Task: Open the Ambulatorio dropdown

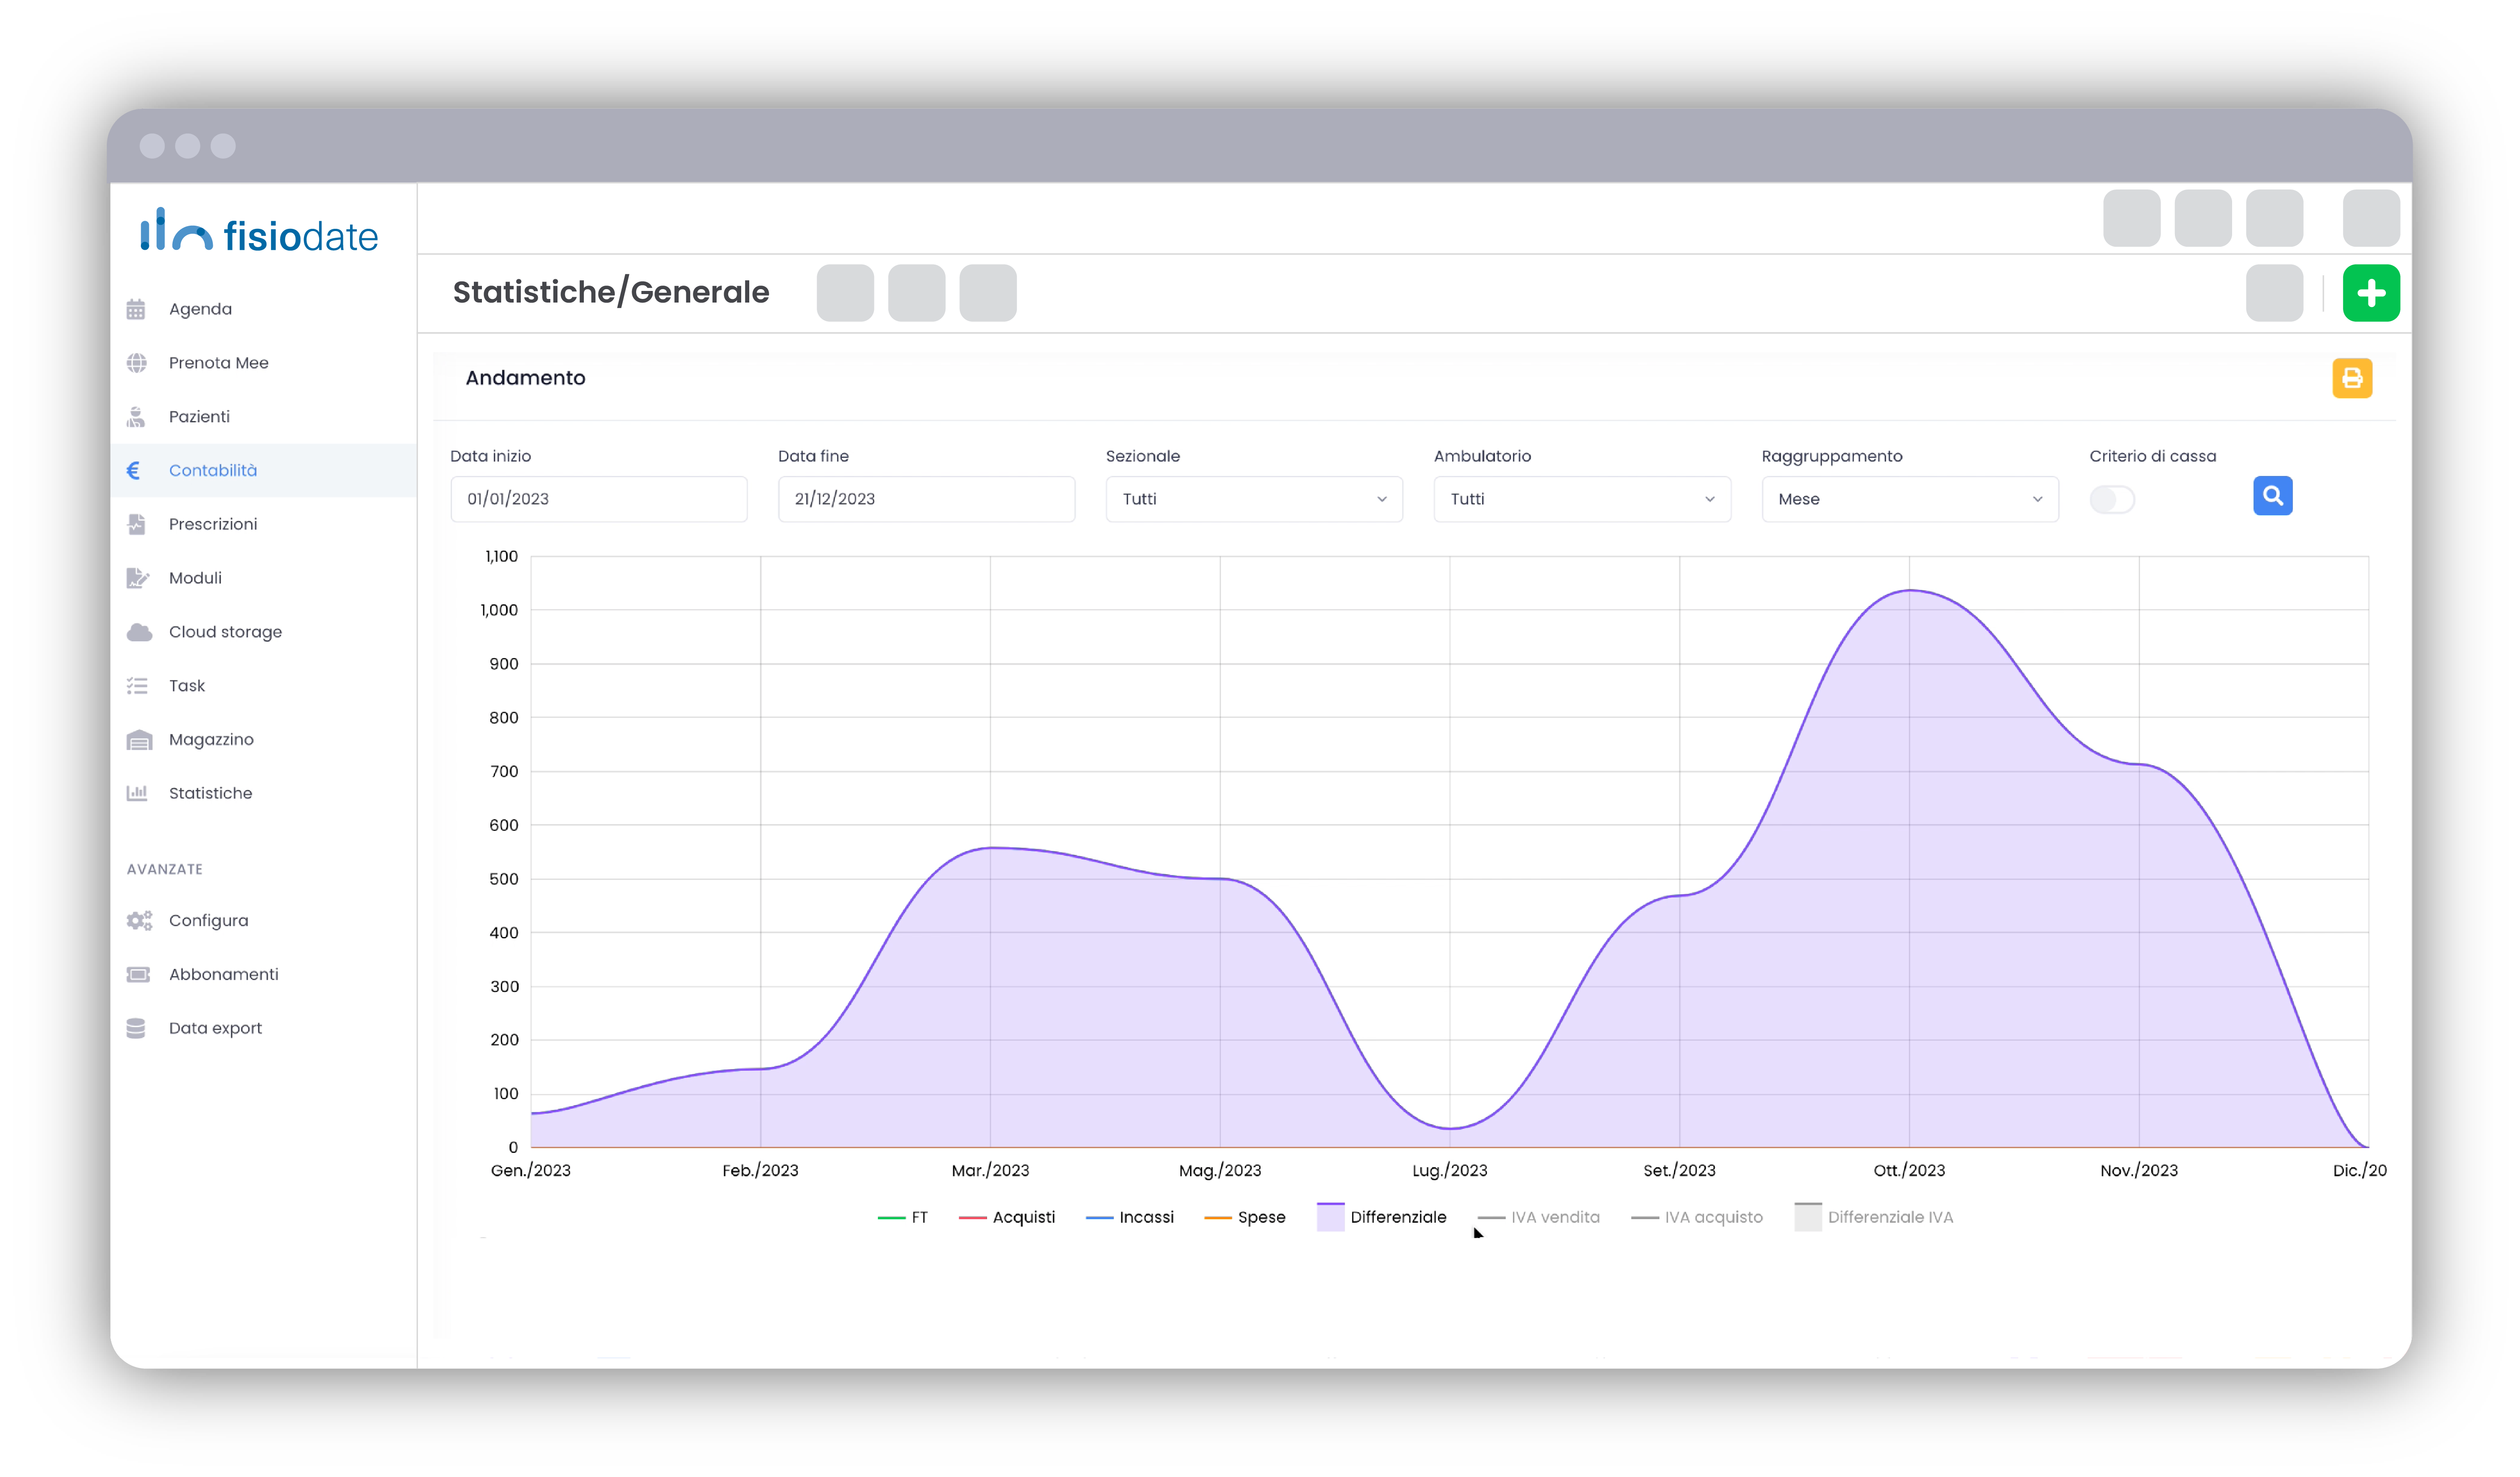Action: 1581,499
